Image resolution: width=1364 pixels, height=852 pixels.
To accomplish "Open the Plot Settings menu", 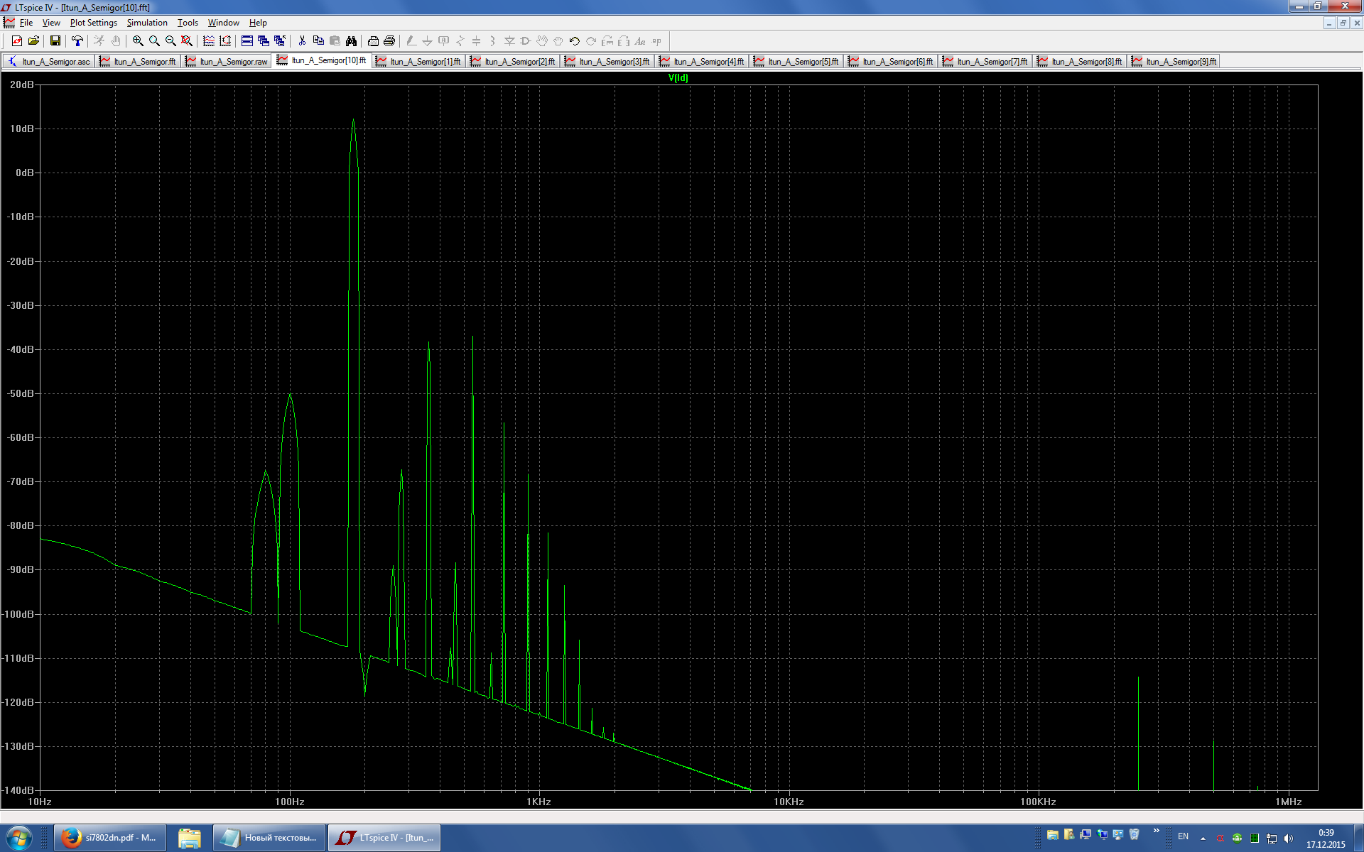I will [x=93, y=23].
